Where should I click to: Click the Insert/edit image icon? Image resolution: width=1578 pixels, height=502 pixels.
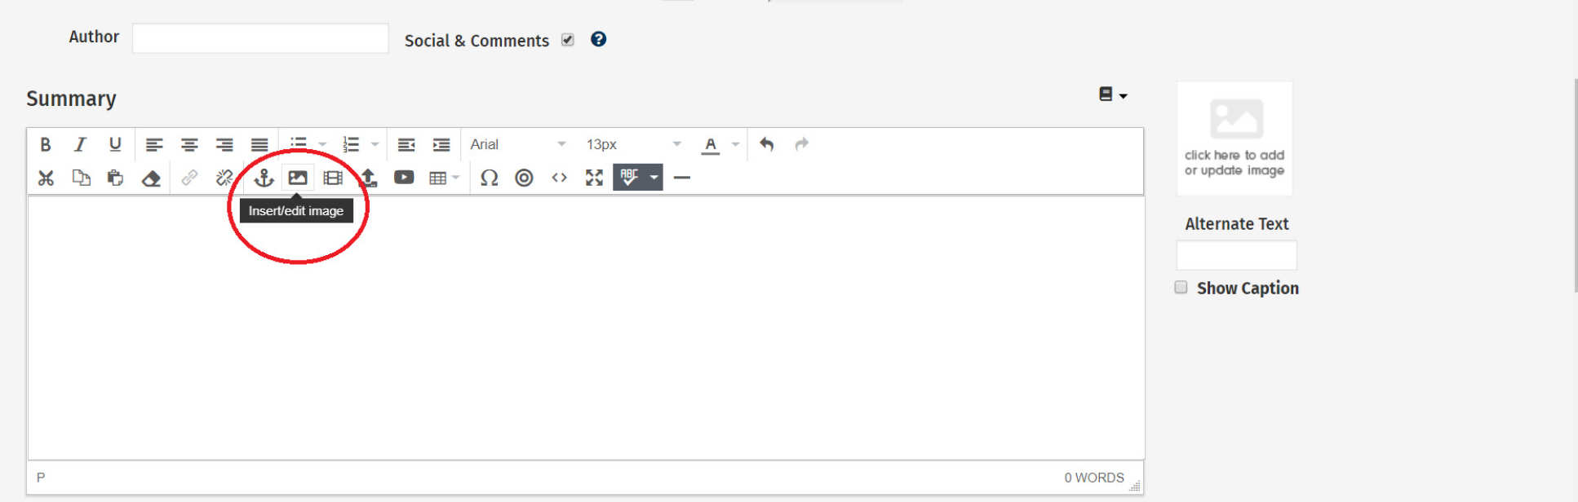298,178
